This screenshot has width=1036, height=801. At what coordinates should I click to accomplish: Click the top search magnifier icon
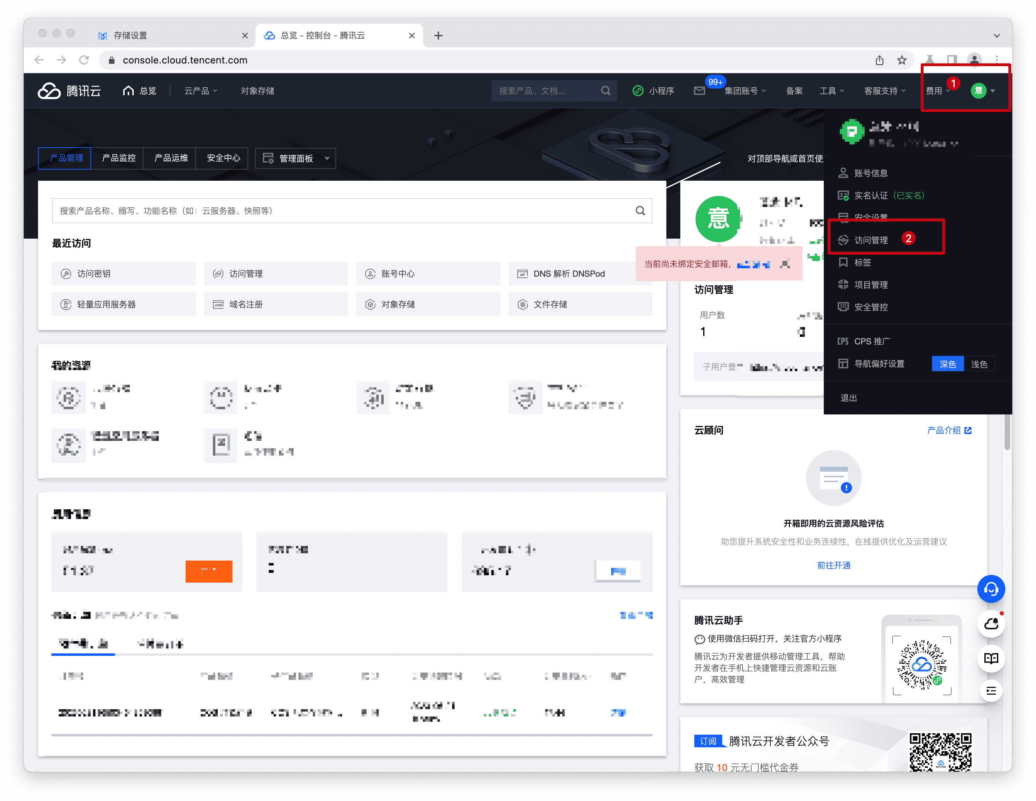[606, 90]
